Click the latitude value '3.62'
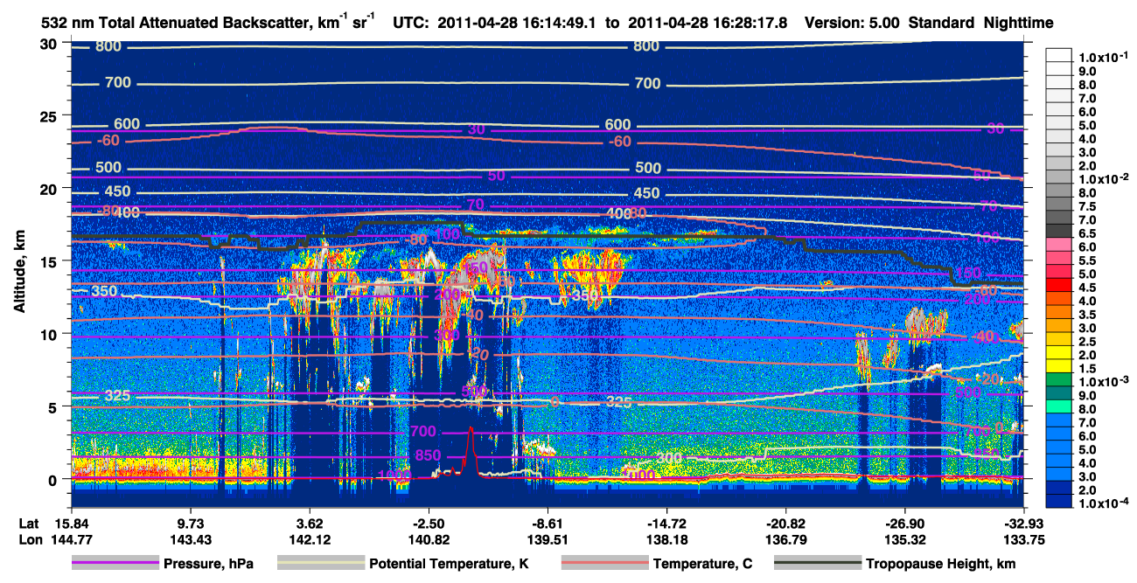 310,524
